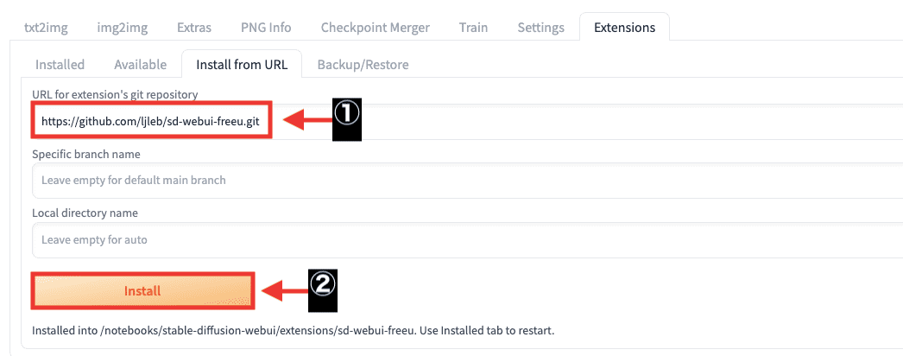Open the Backup/Restore sub-tab
903x356 pixels.
(x=363, y=64)
